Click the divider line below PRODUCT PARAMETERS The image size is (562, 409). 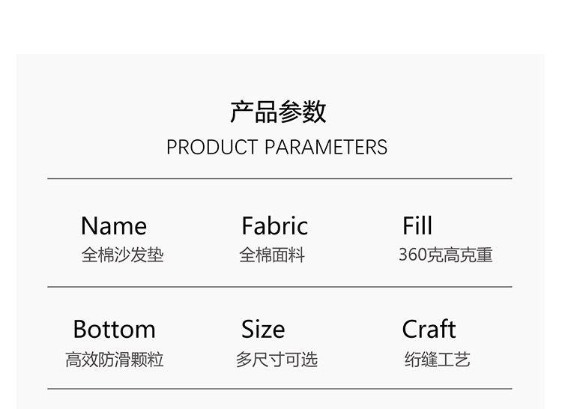point(280,179)
